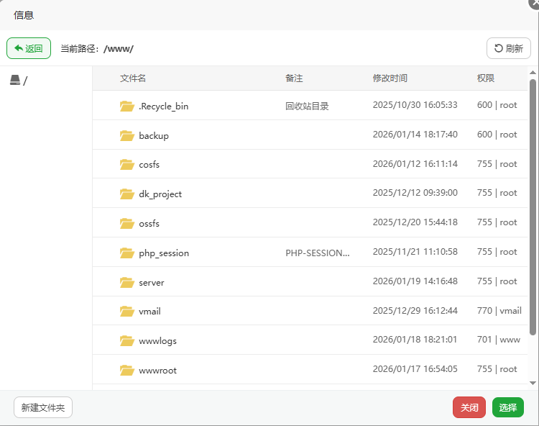
Task: Select the vmail folder name
Action: click(x=150, y=312)
